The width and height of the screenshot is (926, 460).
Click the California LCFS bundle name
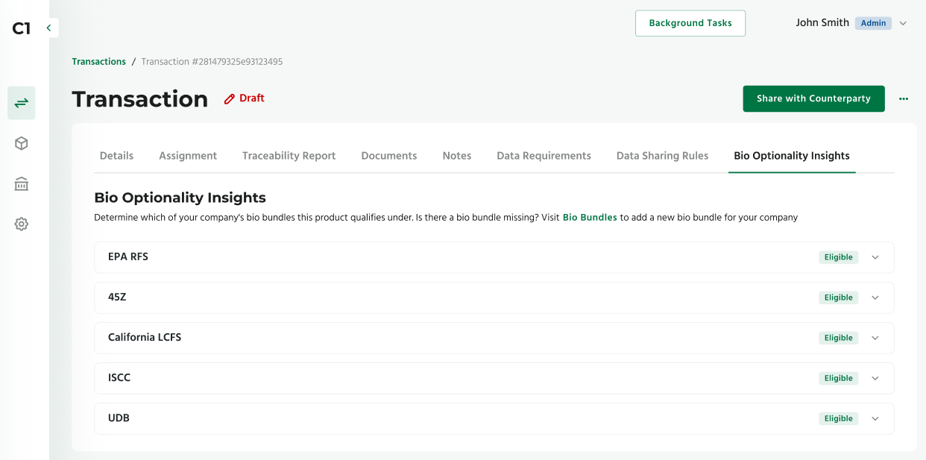(x=145, y=337)
